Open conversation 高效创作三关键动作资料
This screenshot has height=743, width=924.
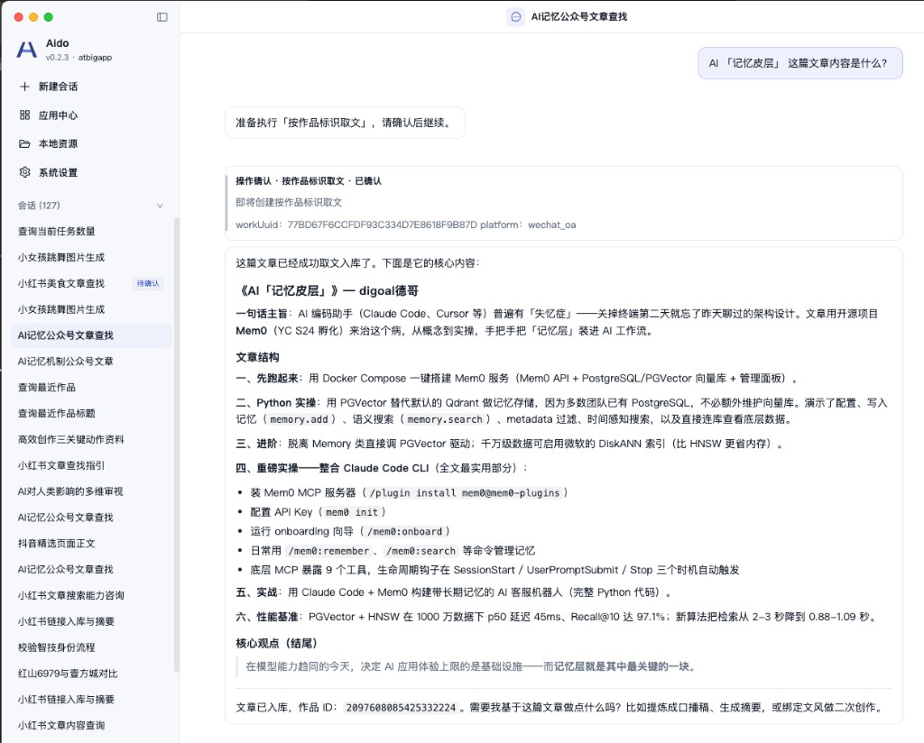pos(91,439)
